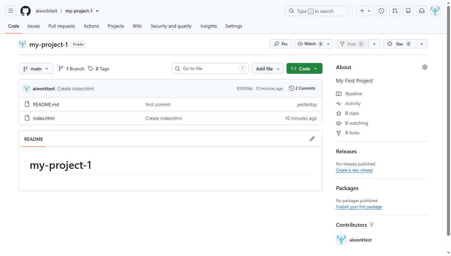Expand the Star lists caret
This screenshot has height=256, width=451.
click(x=422, y=44)
